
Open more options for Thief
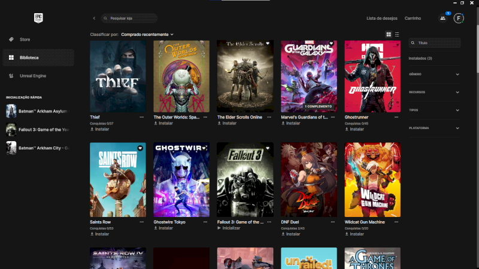pos(142,117)
